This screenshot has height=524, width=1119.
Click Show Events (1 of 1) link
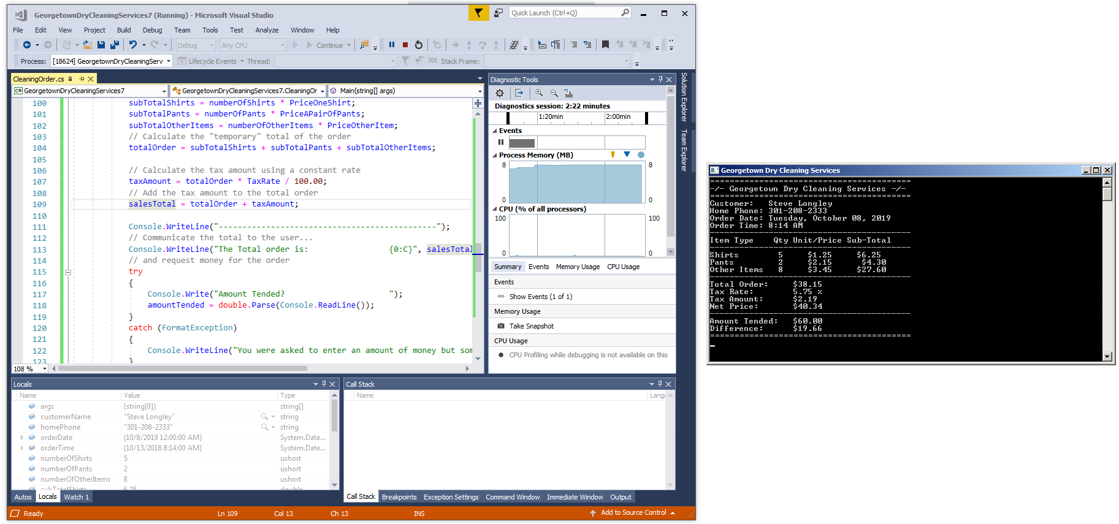pos(540,297)
